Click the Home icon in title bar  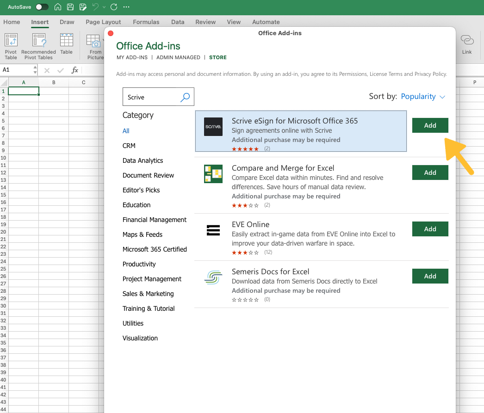[58, 7]
